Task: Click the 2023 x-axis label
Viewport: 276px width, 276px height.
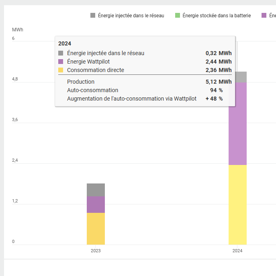Action: 96,251
